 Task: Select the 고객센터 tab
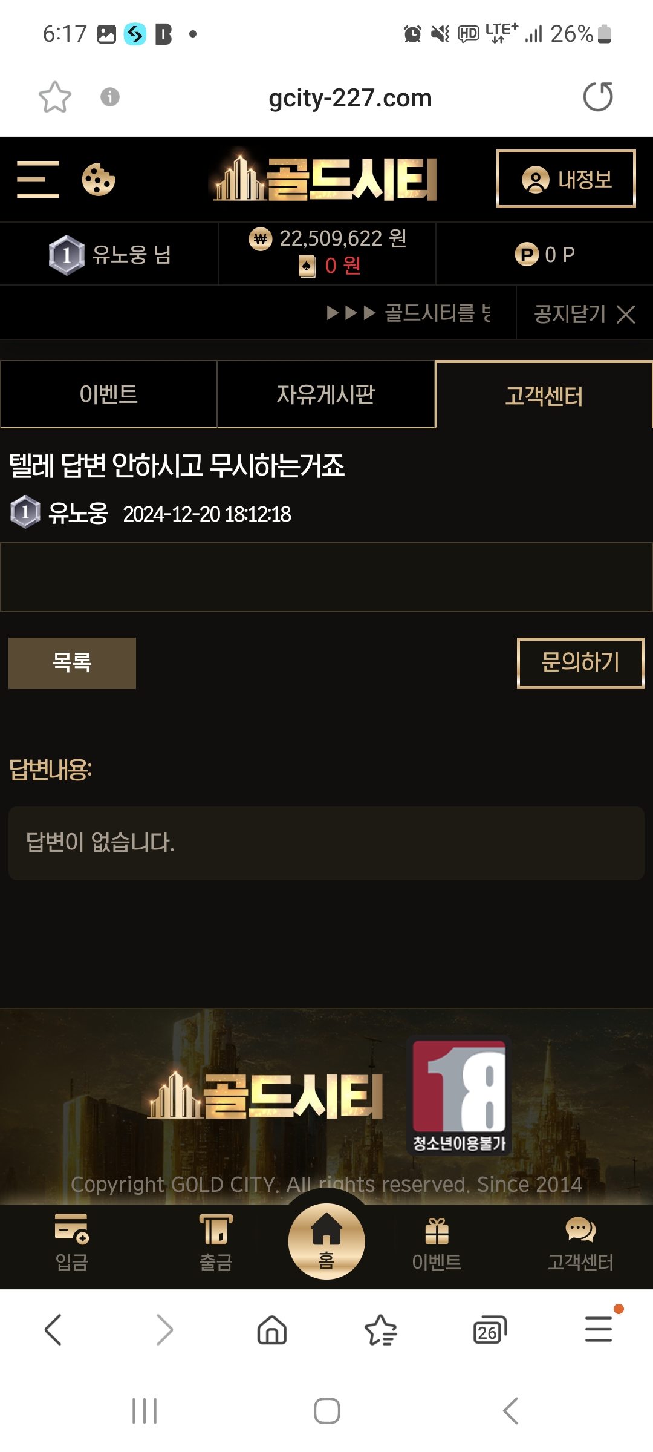point(544,396)
